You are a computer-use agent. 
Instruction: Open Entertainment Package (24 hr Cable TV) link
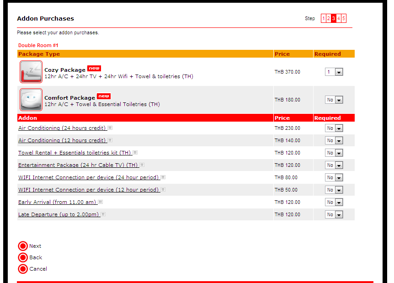click(78, 165)
